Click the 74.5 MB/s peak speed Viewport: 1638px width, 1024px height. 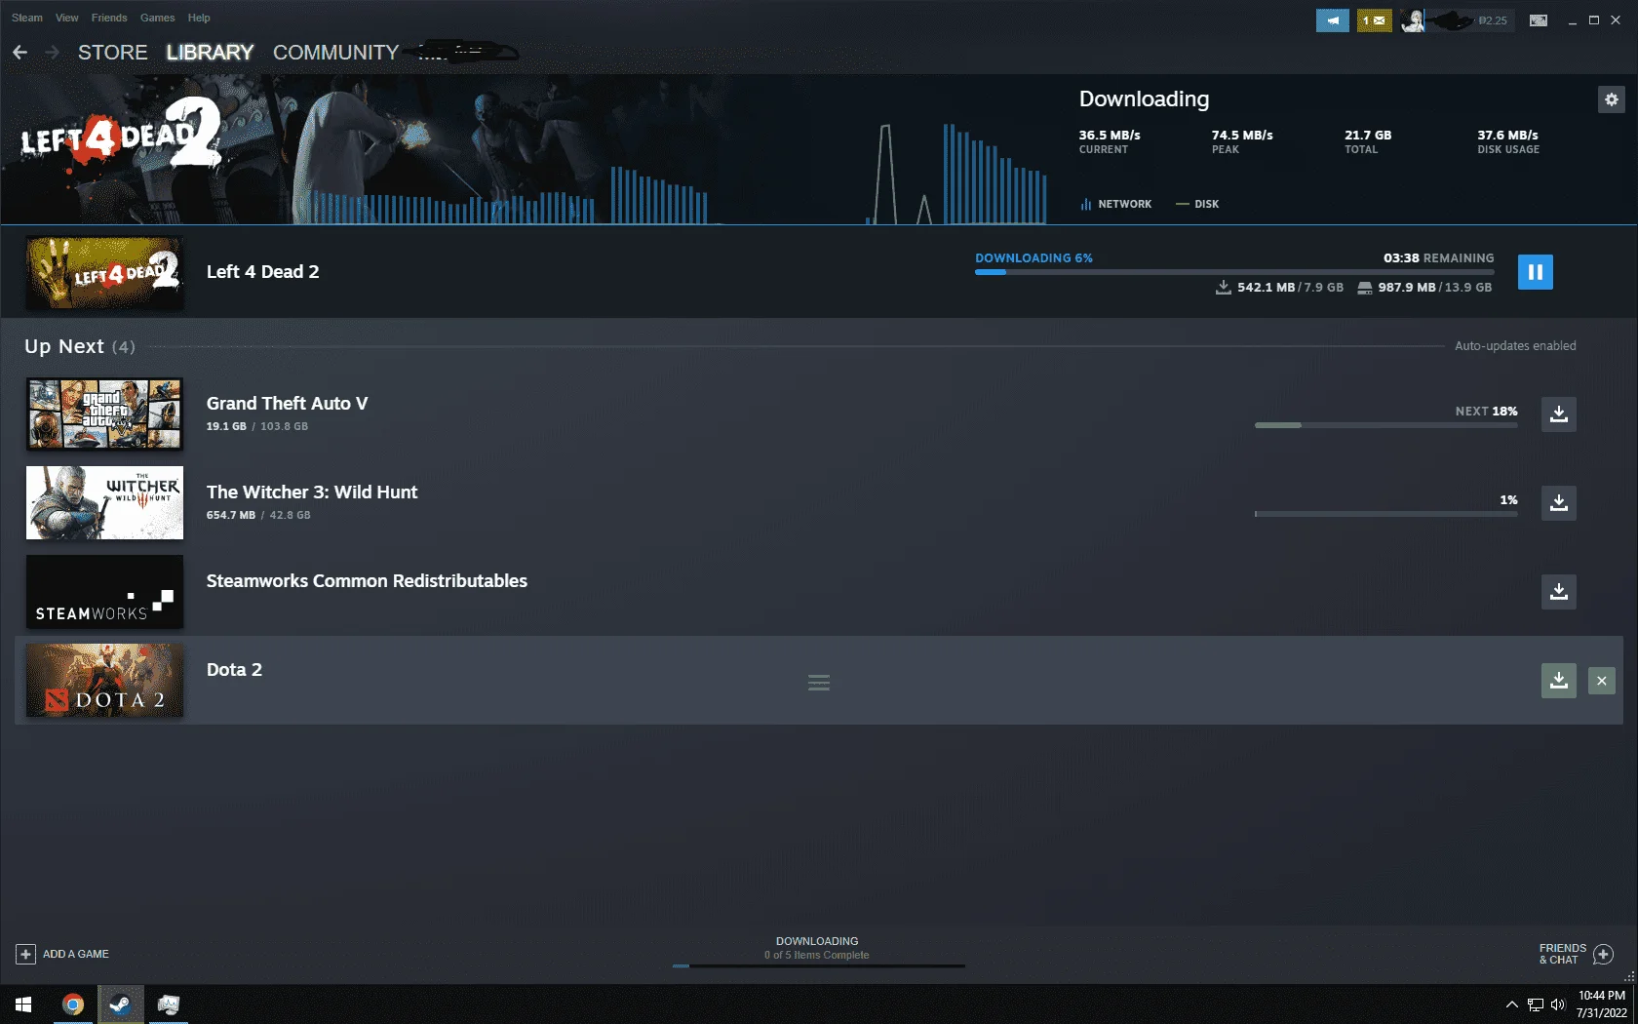point(1242,135)
